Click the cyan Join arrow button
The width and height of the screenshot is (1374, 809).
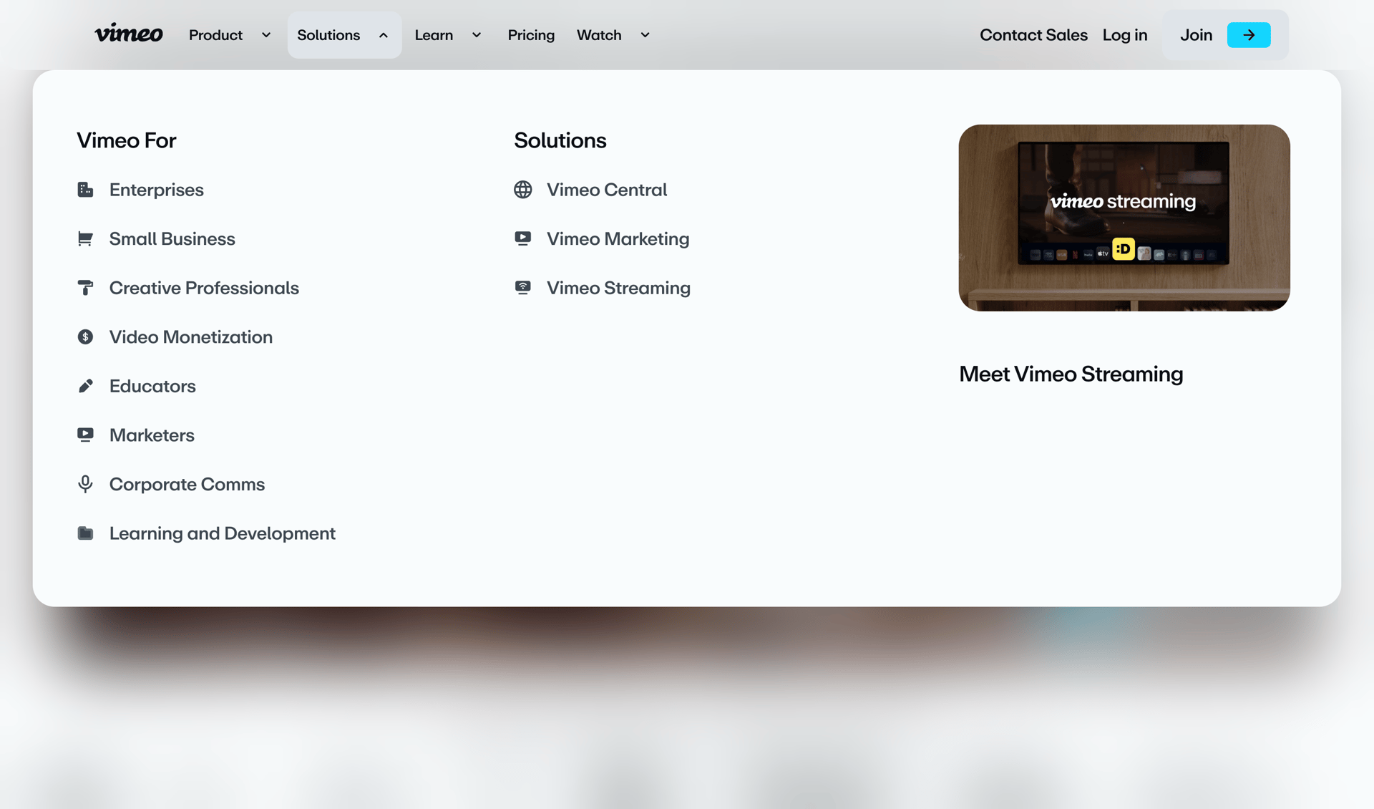1249,34
